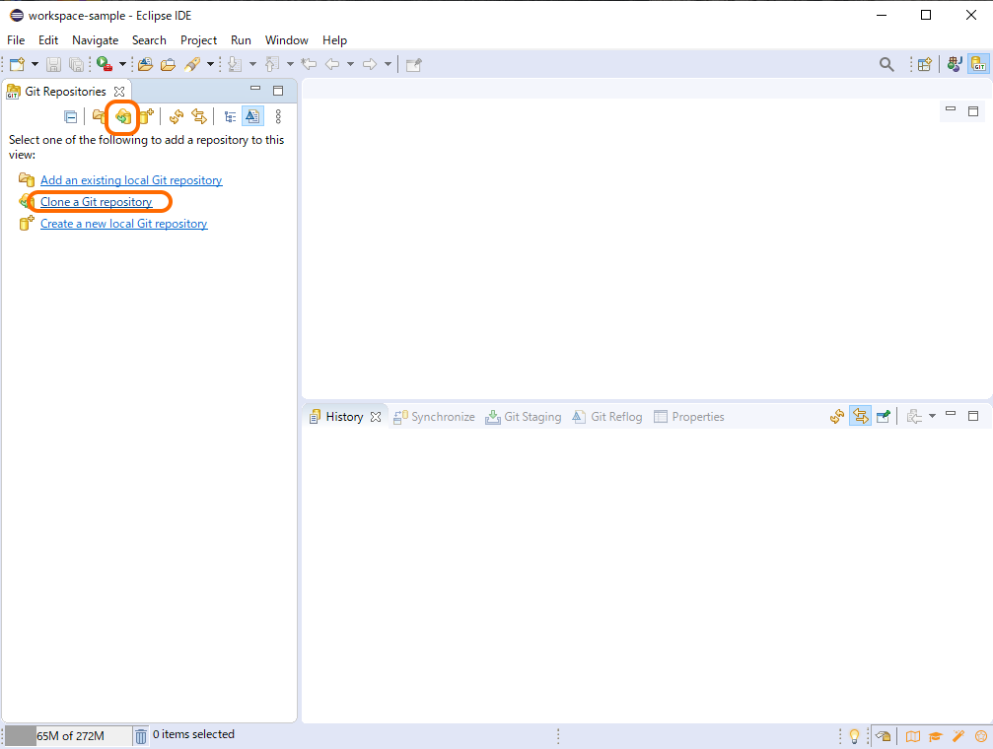
Task: Toggle Link with Editor in Git Repositories
Action: (199, 116)
